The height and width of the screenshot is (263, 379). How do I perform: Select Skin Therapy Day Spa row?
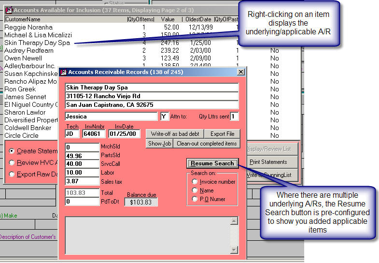(x=37, y=43)
